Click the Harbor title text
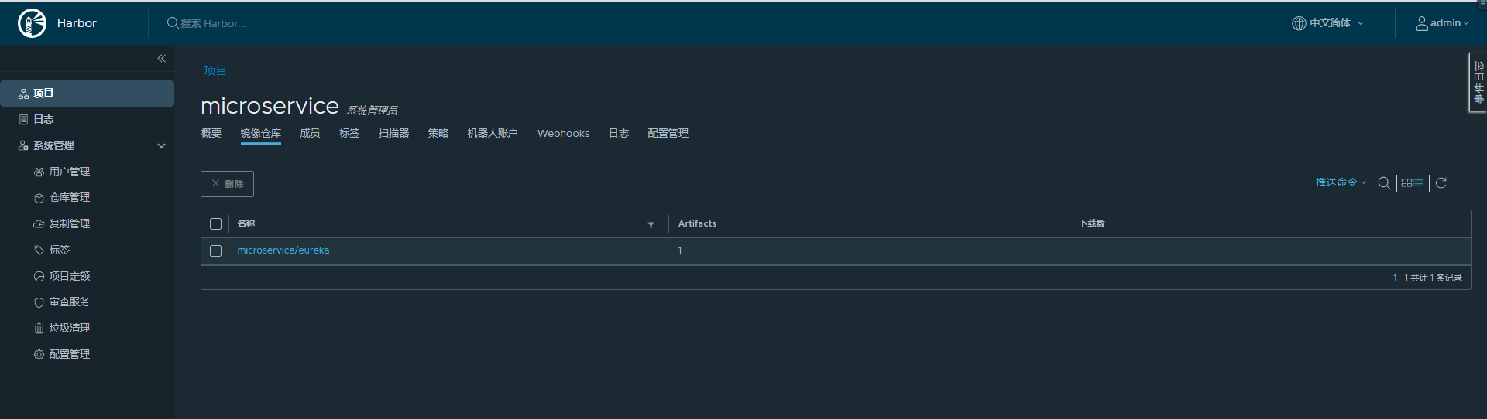 point(77,23)
